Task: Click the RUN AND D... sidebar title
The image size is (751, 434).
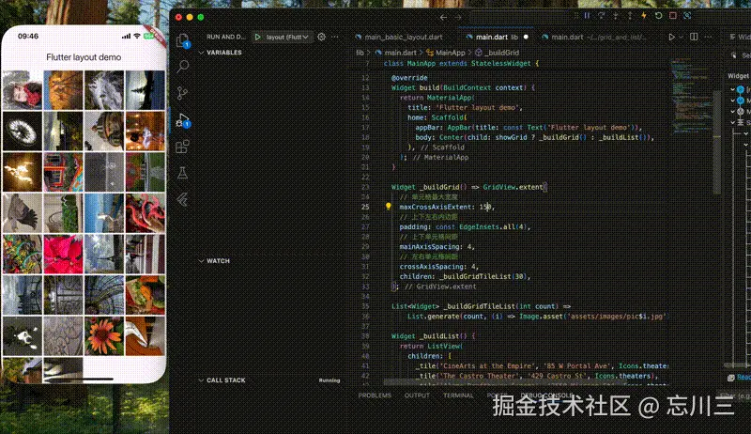Action: [x=226, y=37]
